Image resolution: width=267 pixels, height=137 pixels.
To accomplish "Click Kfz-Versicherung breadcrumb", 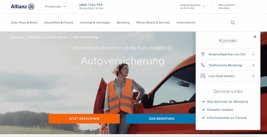I will pyautogui.click(x=85, y=37).
